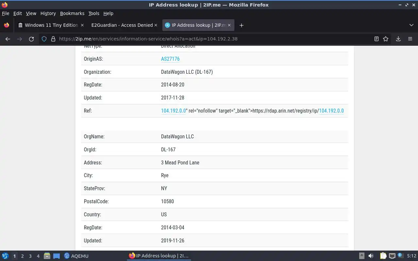Select the OrgId value DL-167
Image resolution: width=418 pixels, height=261 pixels.
pos(168,149)
